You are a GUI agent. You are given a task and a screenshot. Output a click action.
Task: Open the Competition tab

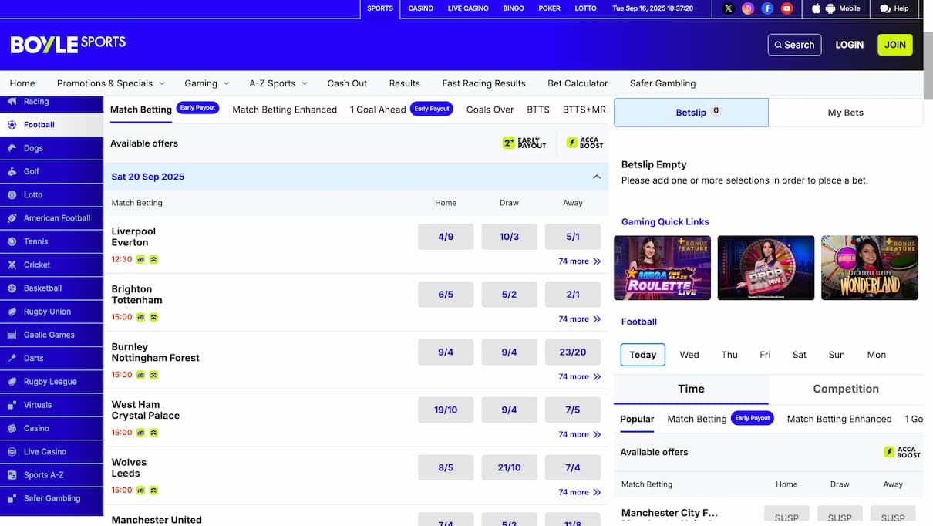[x=846, y=389]
